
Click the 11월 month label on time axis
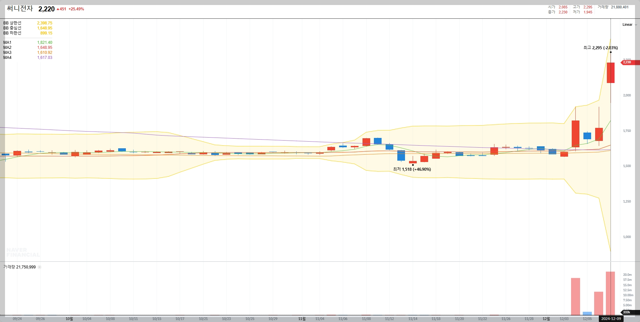pos(302,319)
